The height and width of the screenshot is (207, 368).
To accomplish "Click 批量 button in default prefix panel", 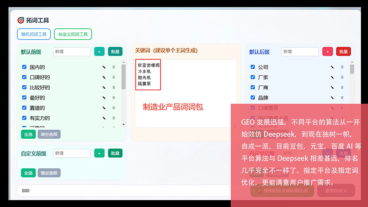I will point(115,51).
